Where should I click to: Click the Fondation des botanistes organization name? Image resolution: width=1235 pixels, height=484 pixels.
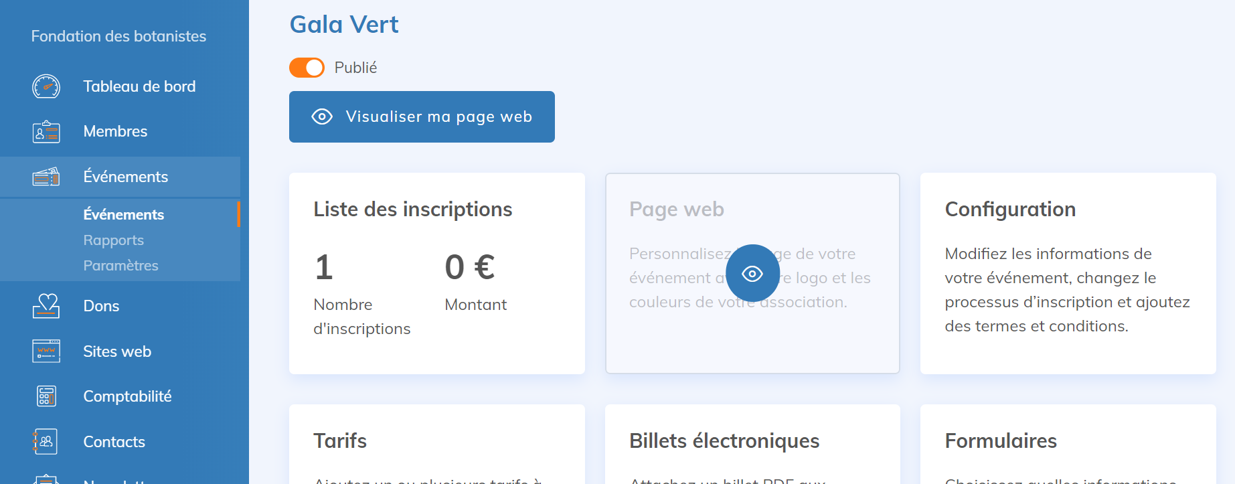coord(118,36)
